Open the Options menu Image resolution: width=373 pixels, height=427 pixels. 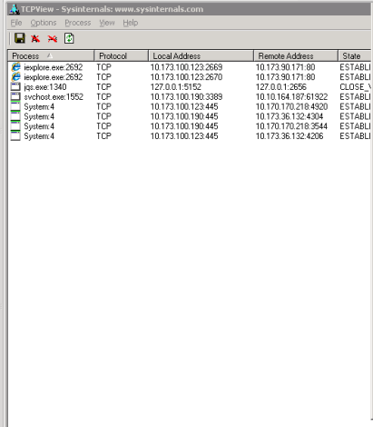click(44, 23)
